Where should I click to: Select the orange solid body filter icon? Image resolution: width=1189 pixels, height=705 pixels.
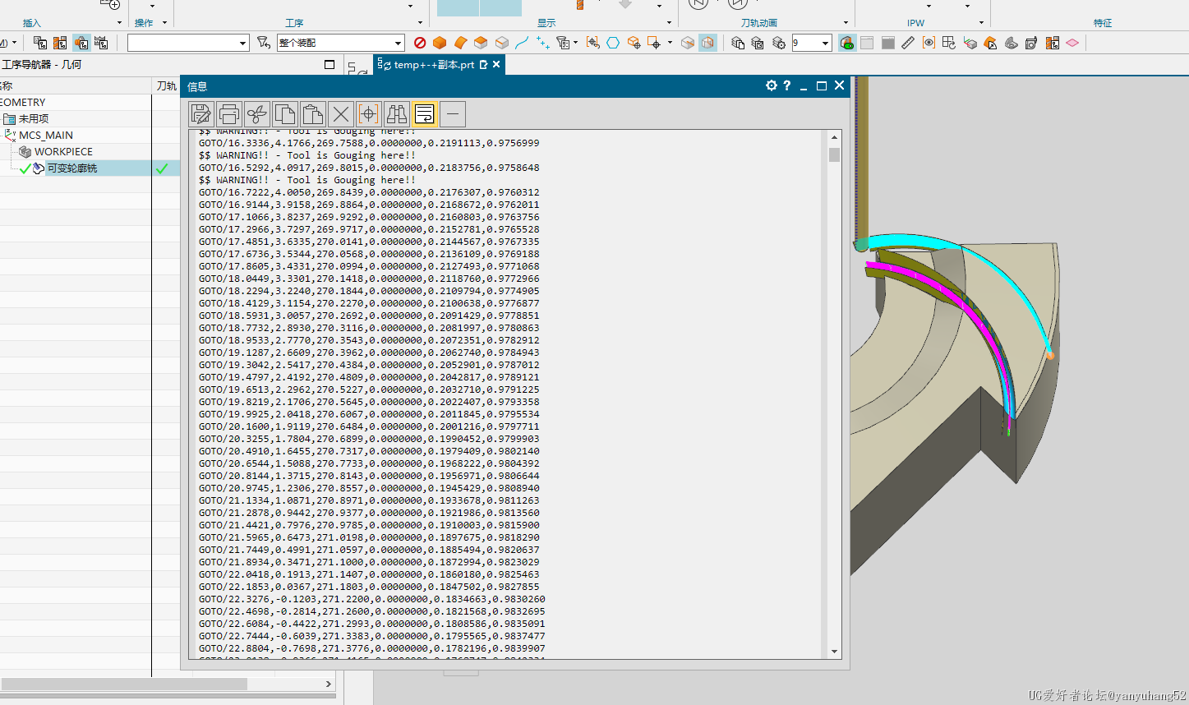click(440, 43)
